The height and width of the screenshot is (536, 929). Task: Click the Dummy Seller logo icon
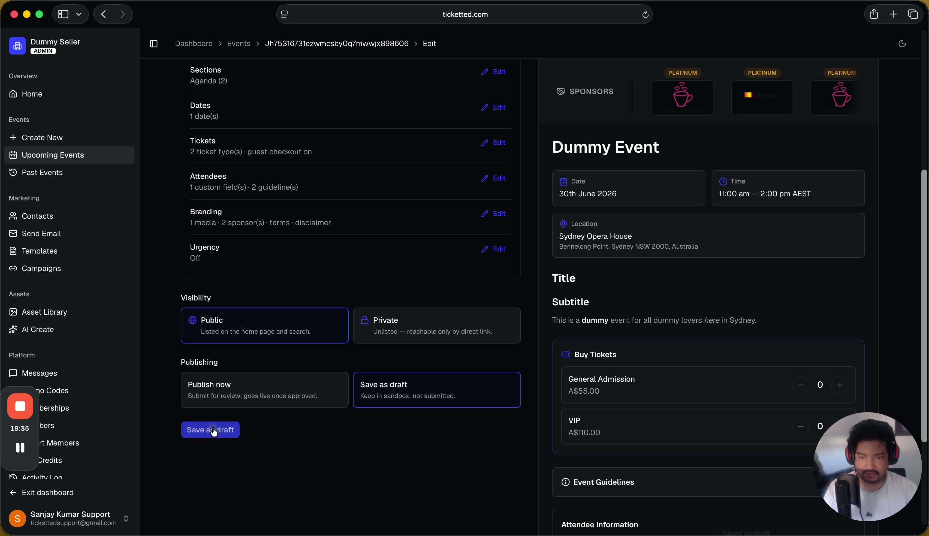click(x=17, y=46)
